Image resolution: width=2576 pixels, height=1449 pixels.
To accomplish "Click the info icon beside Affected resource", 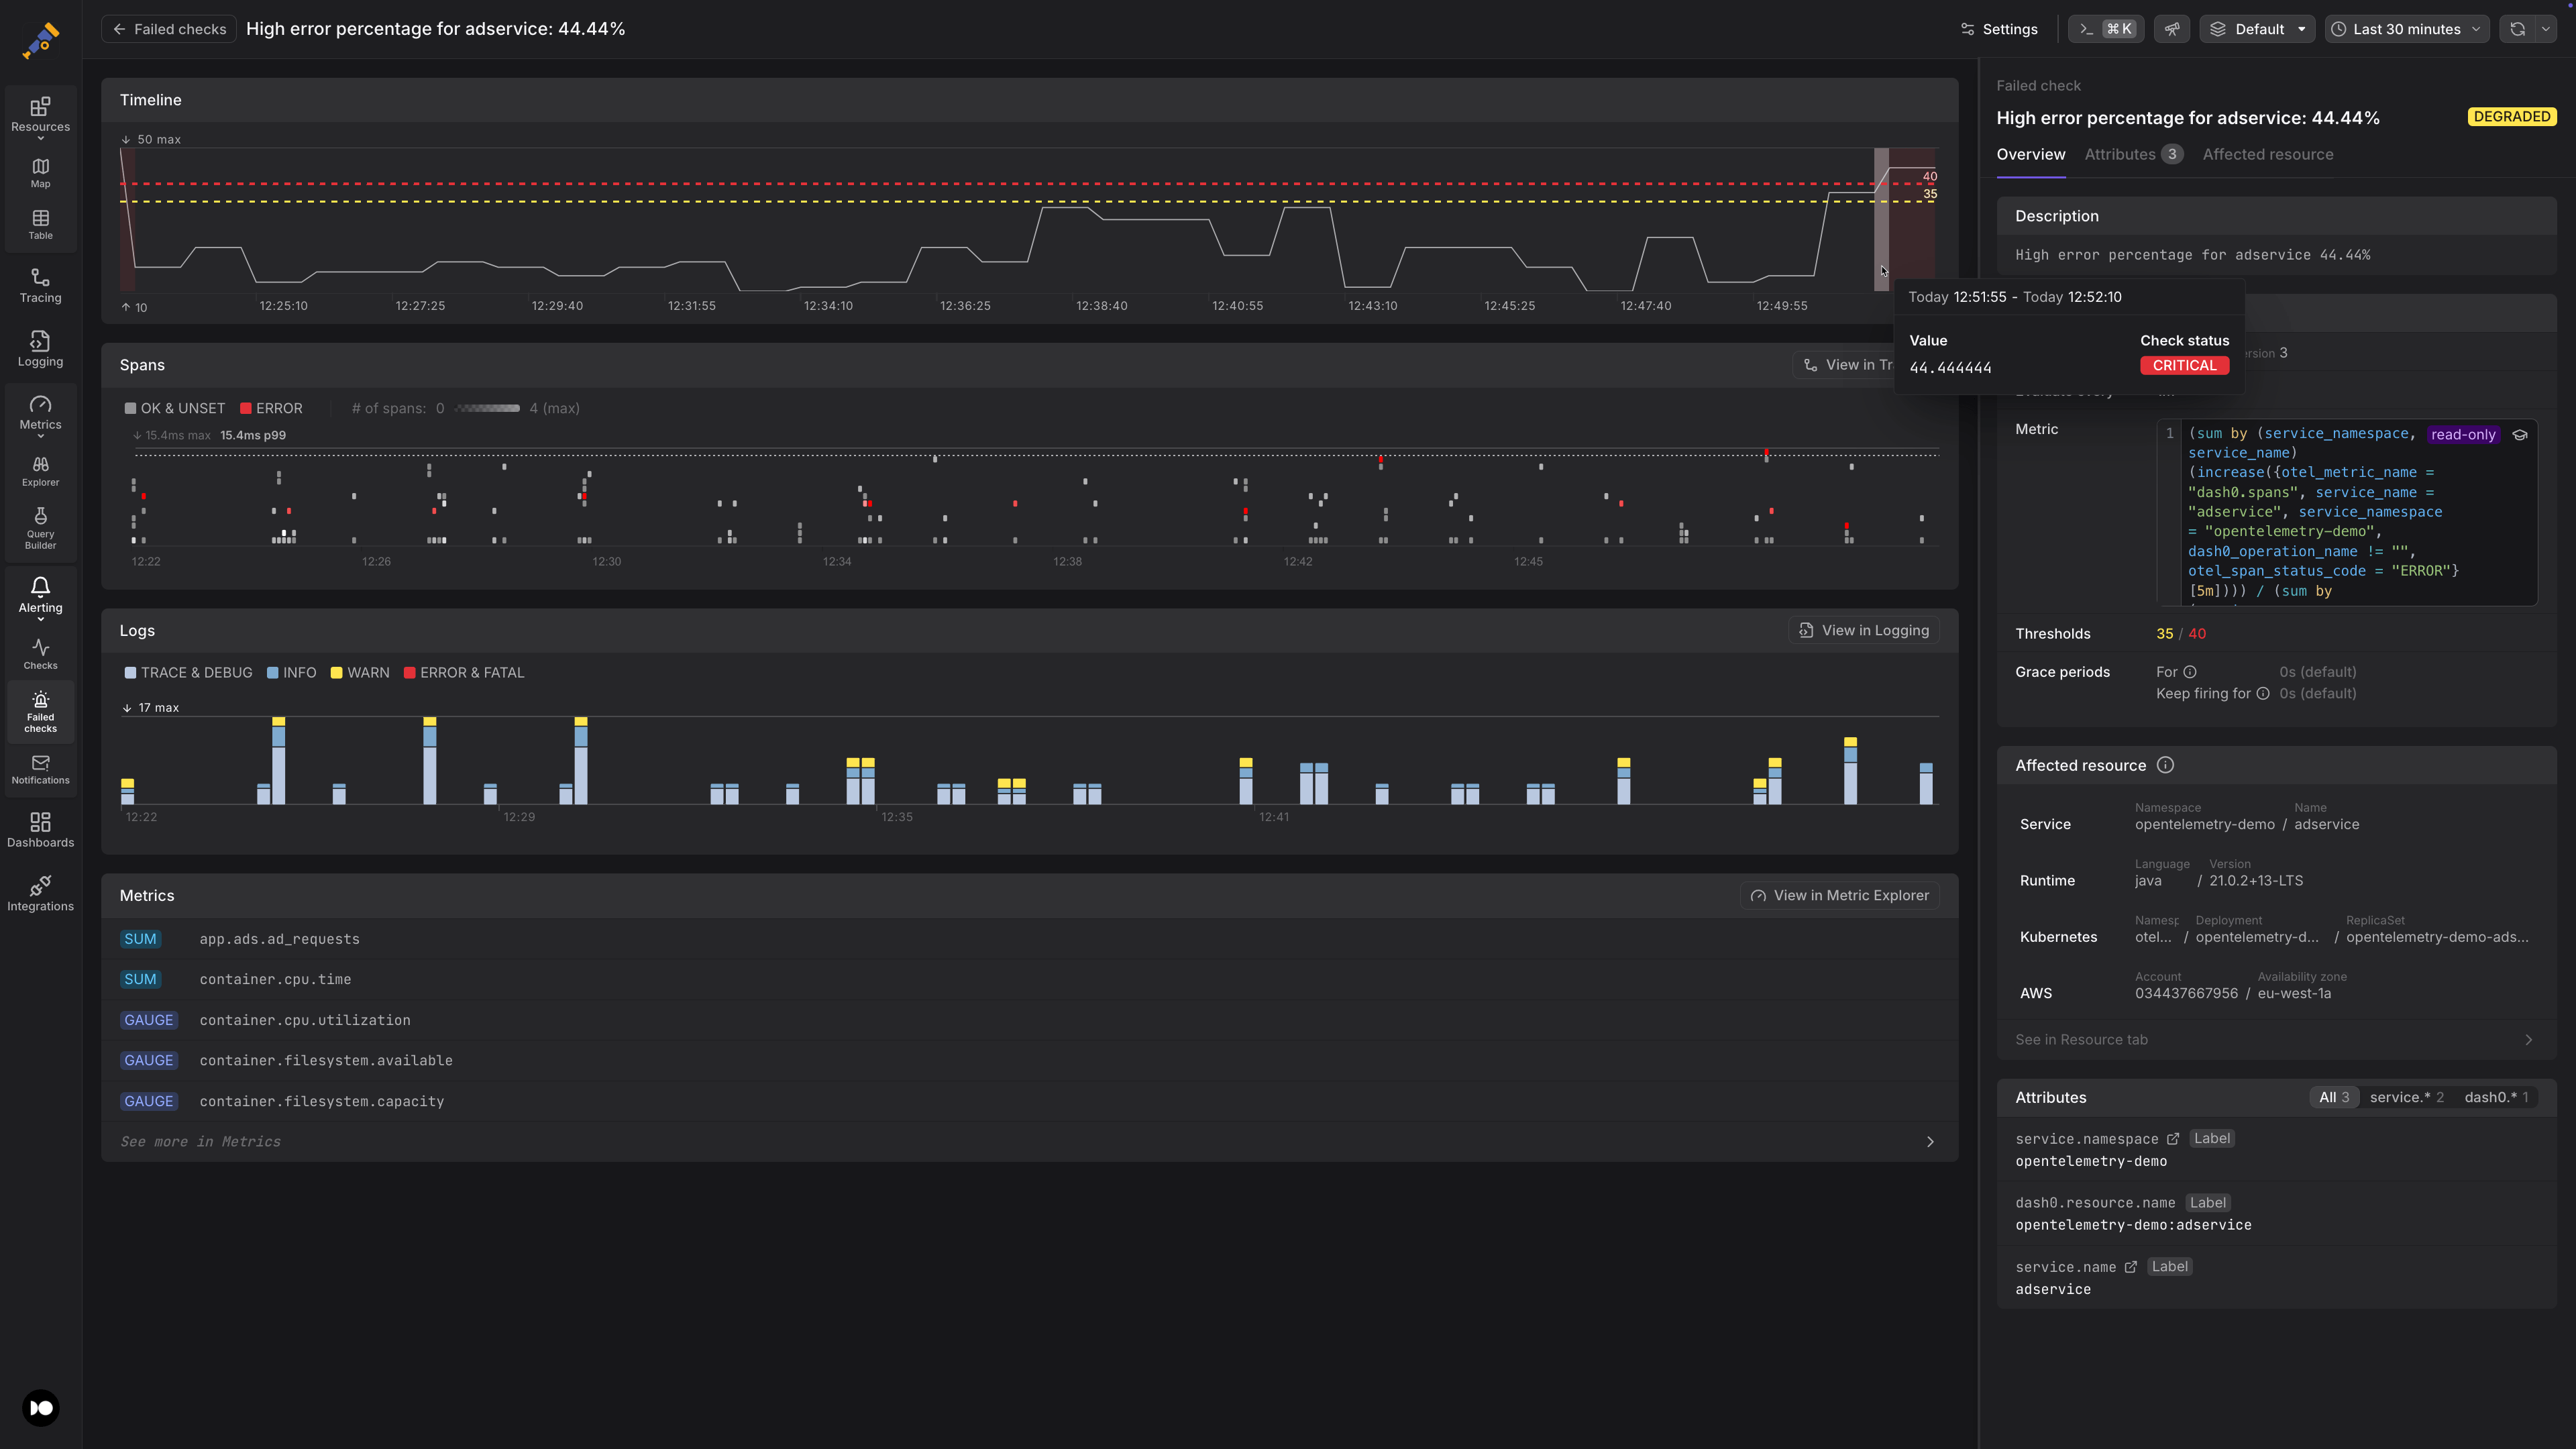I will 2165,765.
